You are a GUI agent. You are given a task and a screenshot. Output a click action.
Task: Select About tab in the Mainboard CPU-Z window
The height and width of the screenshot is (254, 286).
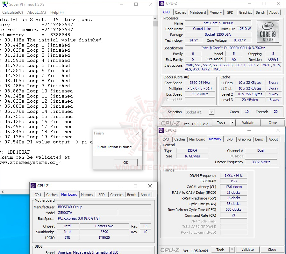pyautogui.click(x=145, y=195)
